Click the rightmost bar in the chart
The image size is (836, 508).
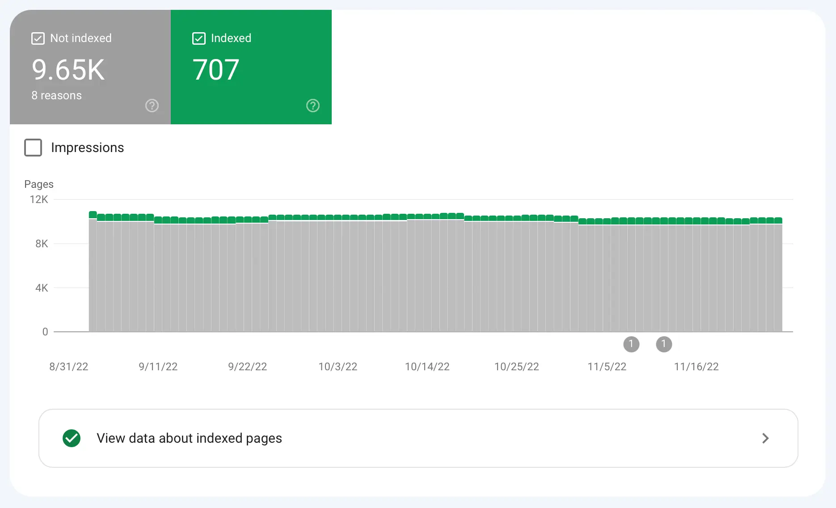tap(778, 277)
